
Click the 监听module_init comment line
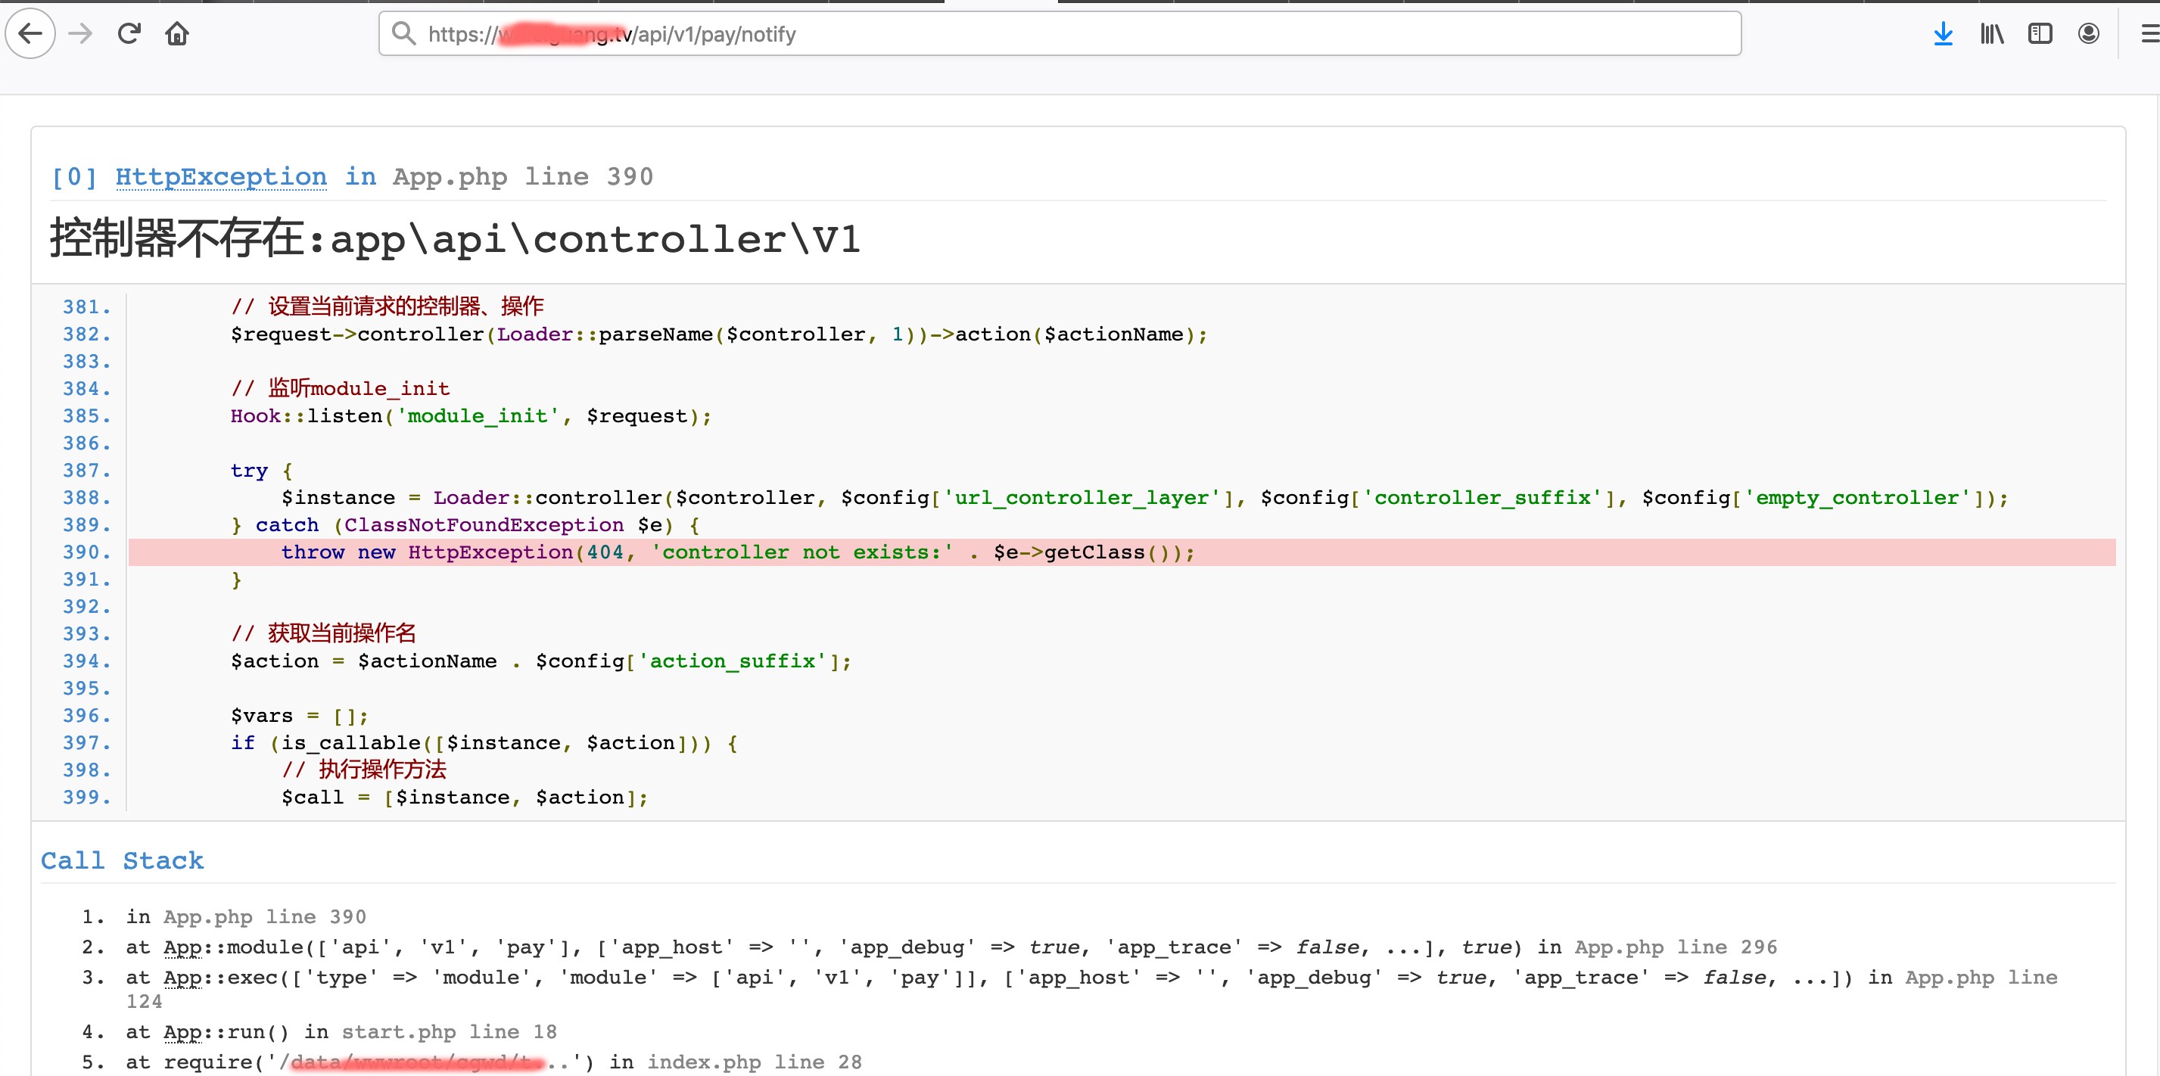click(x=341, y=388)
